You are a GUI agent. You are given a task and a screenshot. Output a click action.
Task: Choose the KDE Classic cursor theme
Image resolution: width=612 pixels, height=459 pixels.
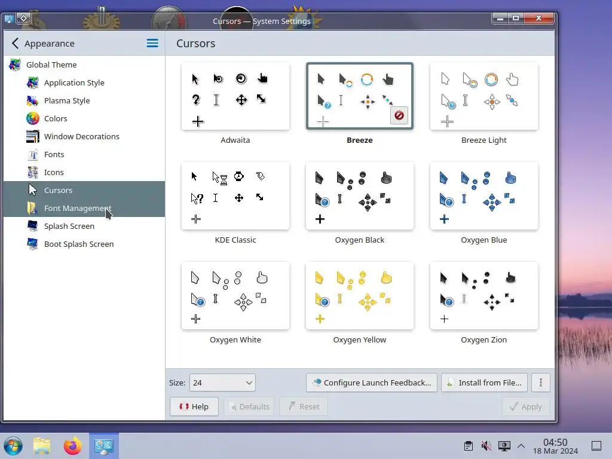click(235, 196)
